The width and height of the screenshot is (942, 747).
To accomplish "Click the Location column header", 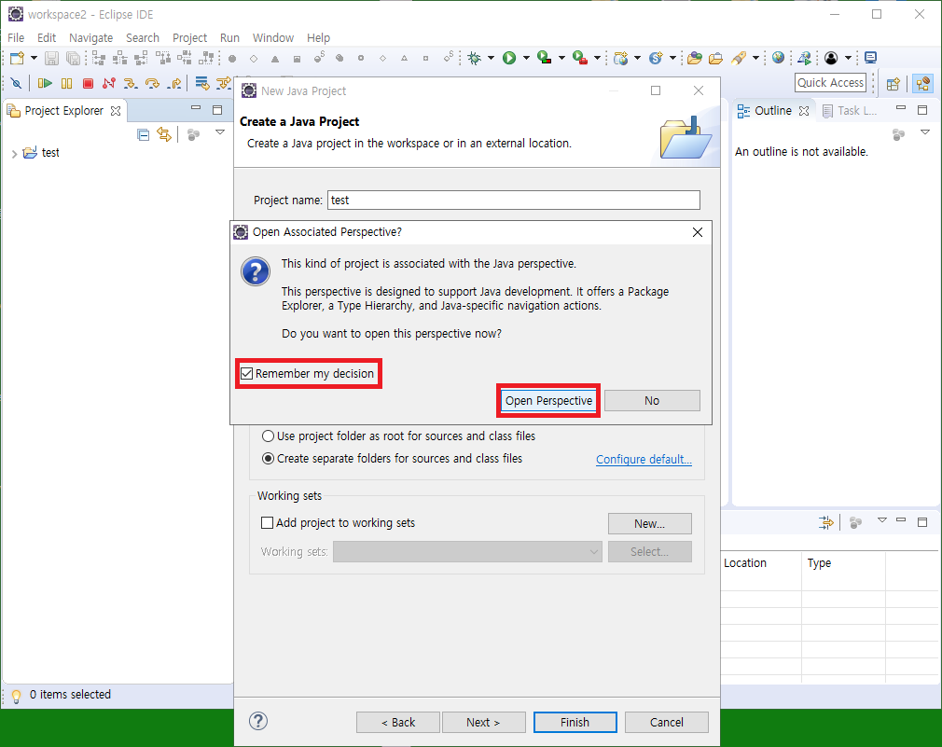I will (745, 563).
